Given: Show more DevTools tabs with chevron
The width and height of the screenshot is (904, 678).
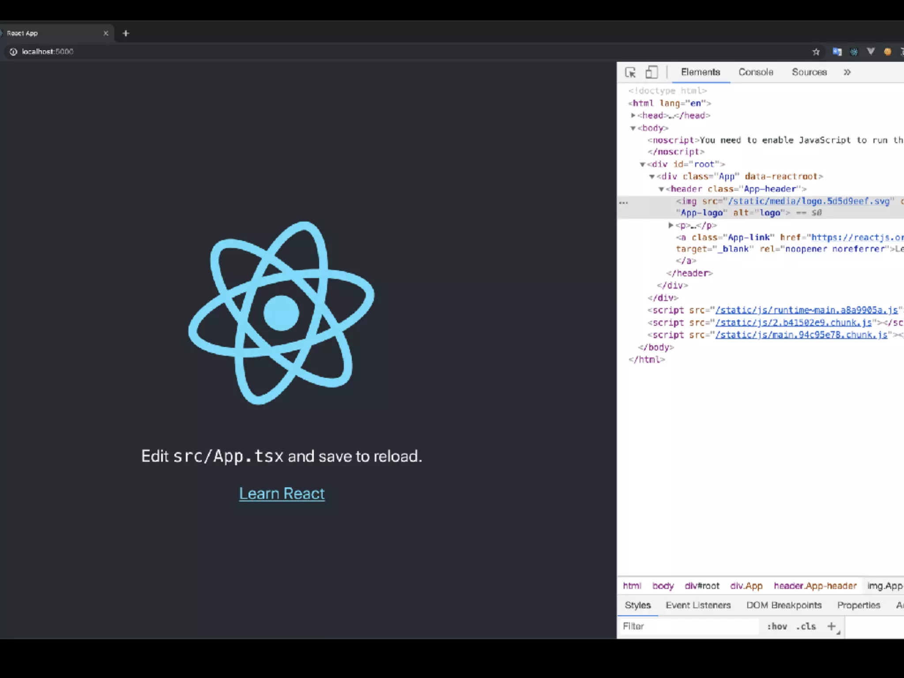Looking at the screenshot, I should (847, 72).
